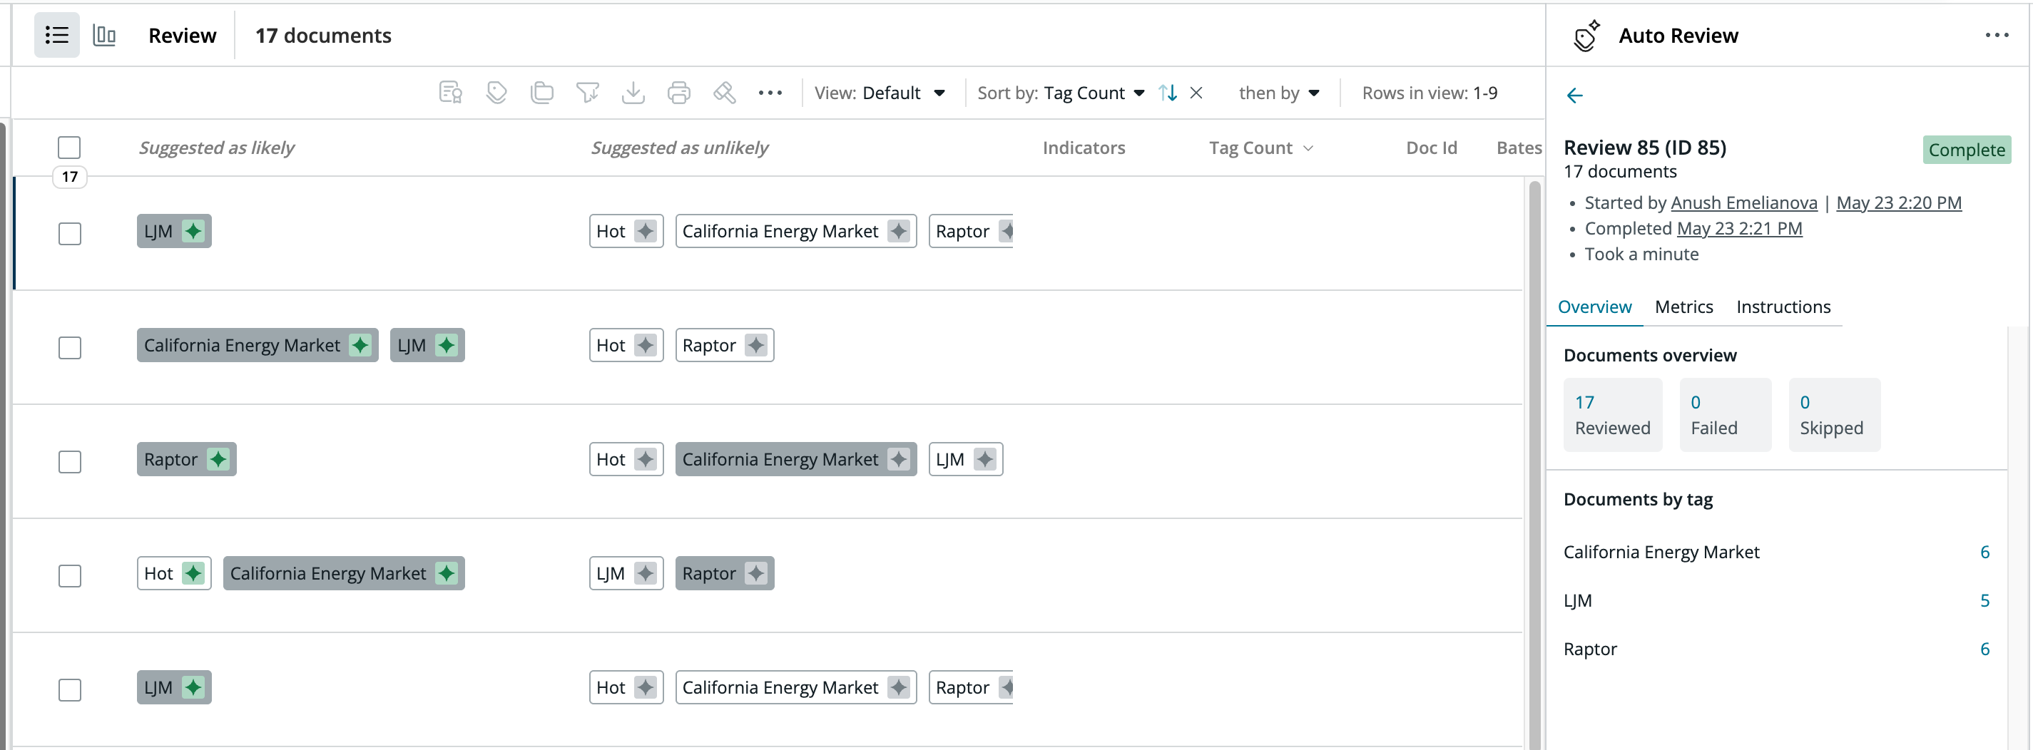Remove the Tag Count sort
Screen dimensions: 2033x750
pos(1196,93)
